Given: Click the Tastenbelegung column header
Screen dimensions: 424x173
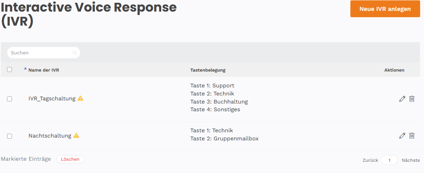Looking at the screenshot, I should 208,70.
